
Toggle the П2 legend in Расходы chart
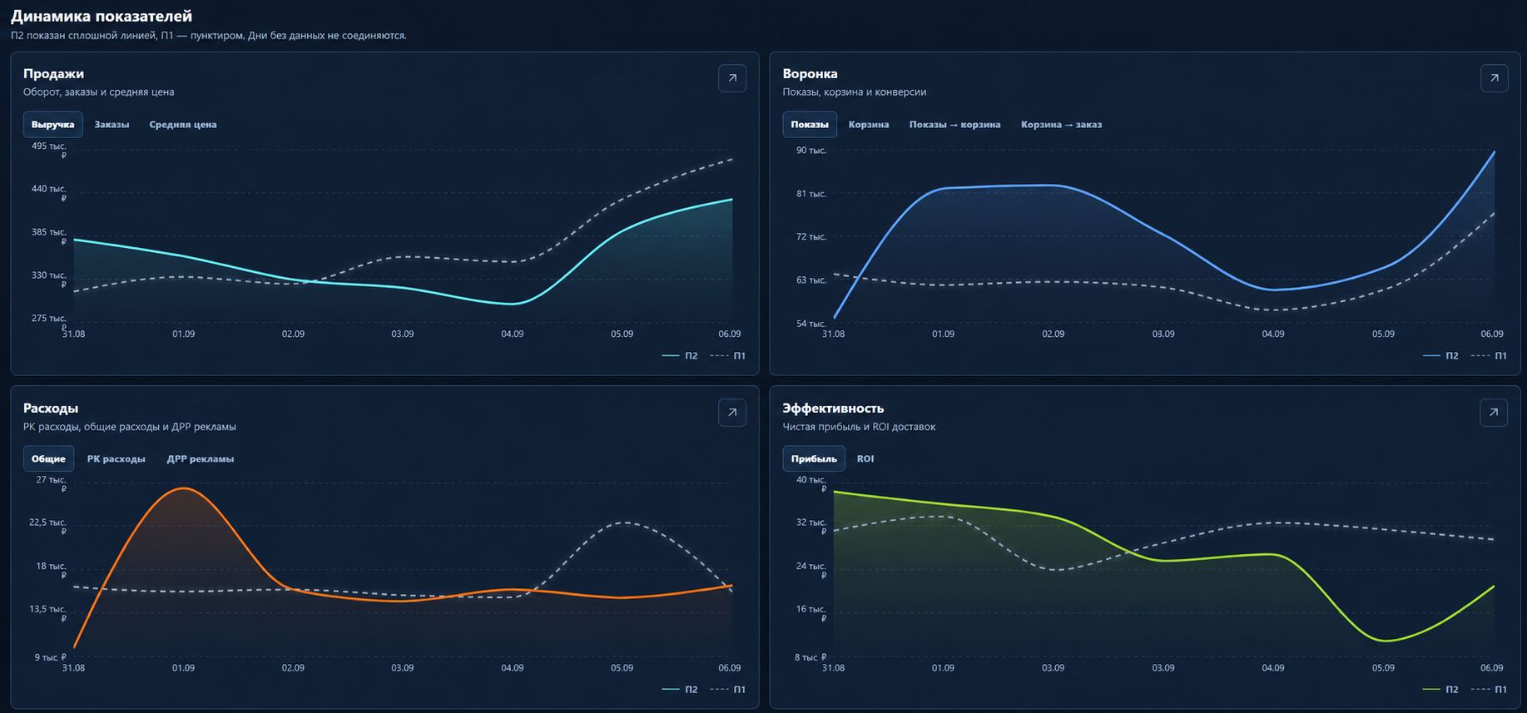(680, 689)
